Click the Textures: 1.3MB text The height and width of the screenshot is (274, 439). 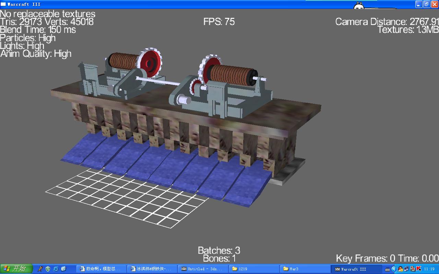click(x=408, y=30)
